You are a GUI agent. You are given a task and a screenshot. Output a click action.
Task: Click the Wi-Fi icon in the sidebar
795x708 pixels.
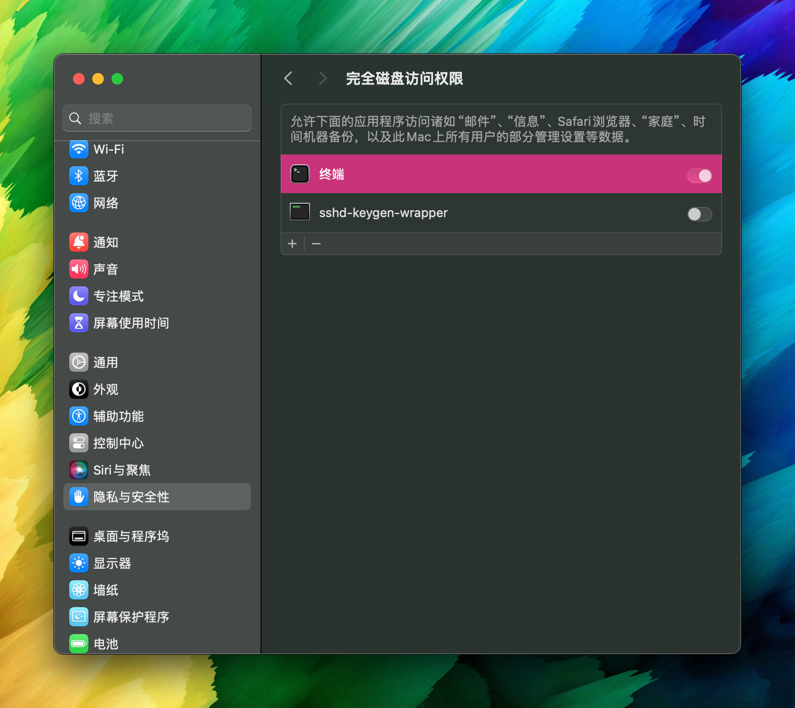pos(79,149)
